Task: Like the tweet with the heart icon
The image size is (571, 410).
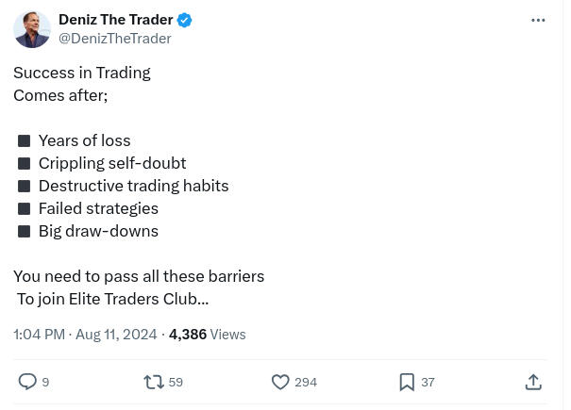Action: click(x=280, y=382)
